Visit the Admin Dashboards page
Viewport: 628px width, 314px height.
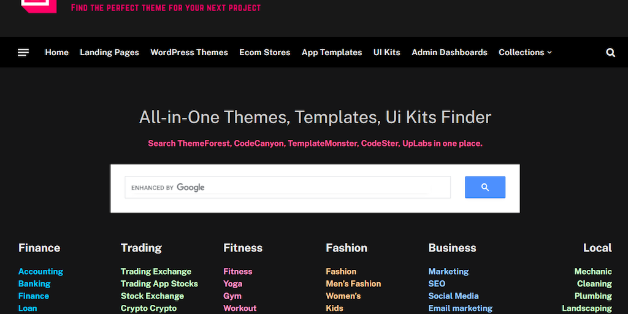(x=449, y=53)
